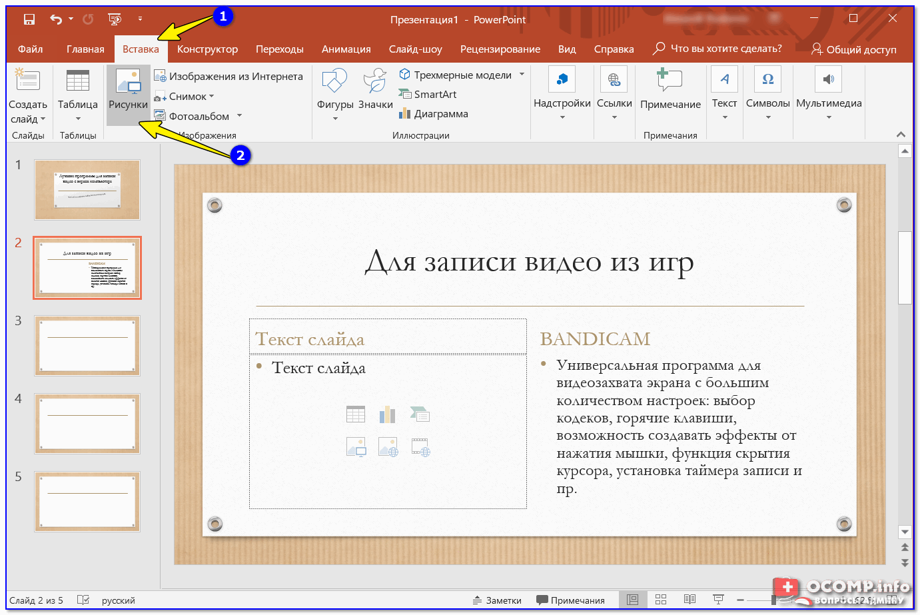Select slide 1 thumbnail
This screenshot has height=615, width=920.
click(x=87, y=190)
